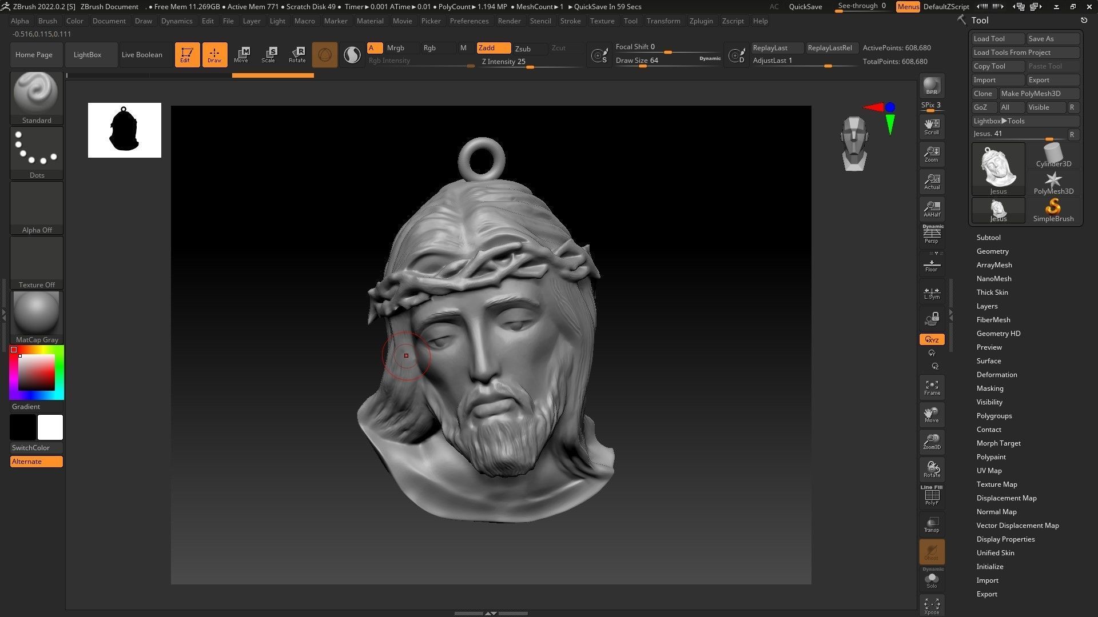
Task: Open the Zplugin menu
Action: pos(701,21)
